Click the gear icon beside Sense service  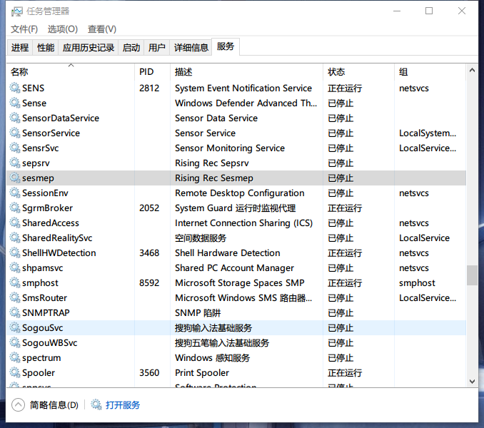(x=15, y=103)
